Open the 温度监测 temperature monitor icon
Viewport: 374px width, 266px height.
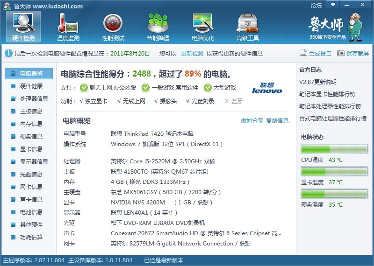click(x=68, y=26)
